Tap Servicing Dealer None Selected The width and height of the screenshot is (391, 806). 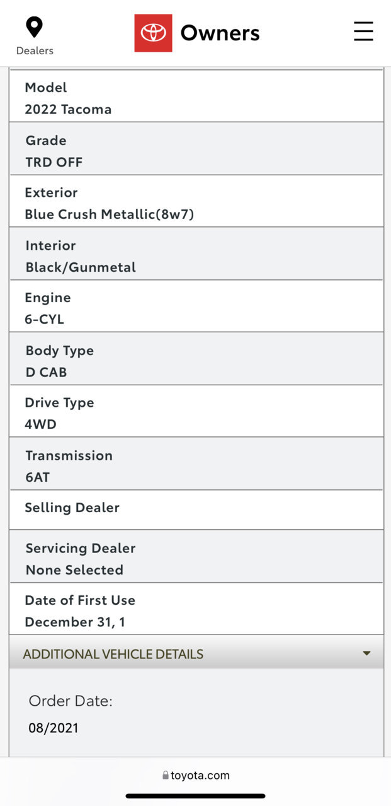(x=196, y=556)
